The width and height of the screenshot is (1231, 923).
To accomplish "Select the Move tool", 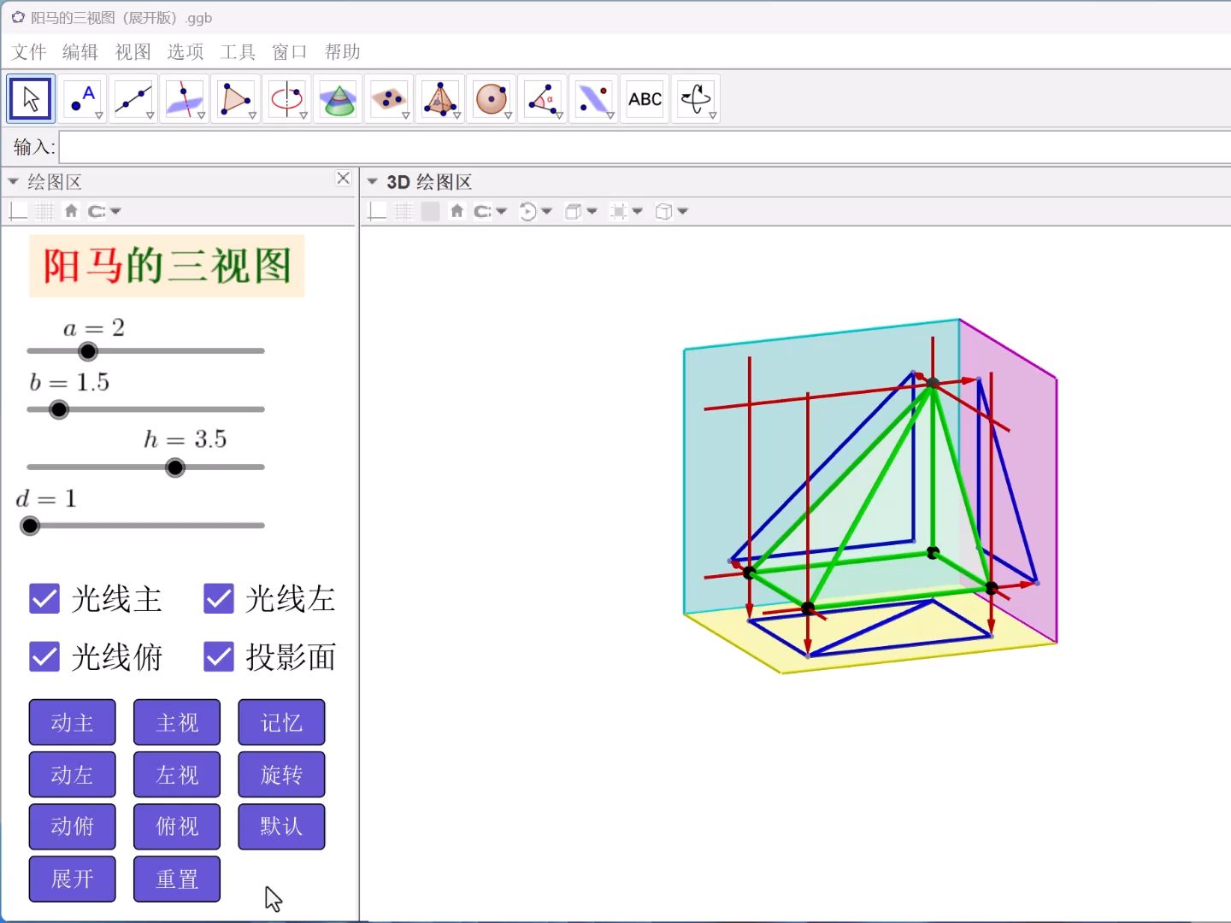I will tap(31, 99).
